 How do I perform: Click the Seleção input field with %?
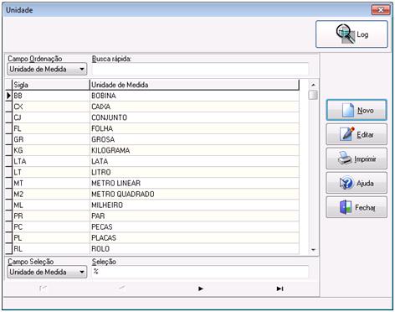tap(200, 272)
